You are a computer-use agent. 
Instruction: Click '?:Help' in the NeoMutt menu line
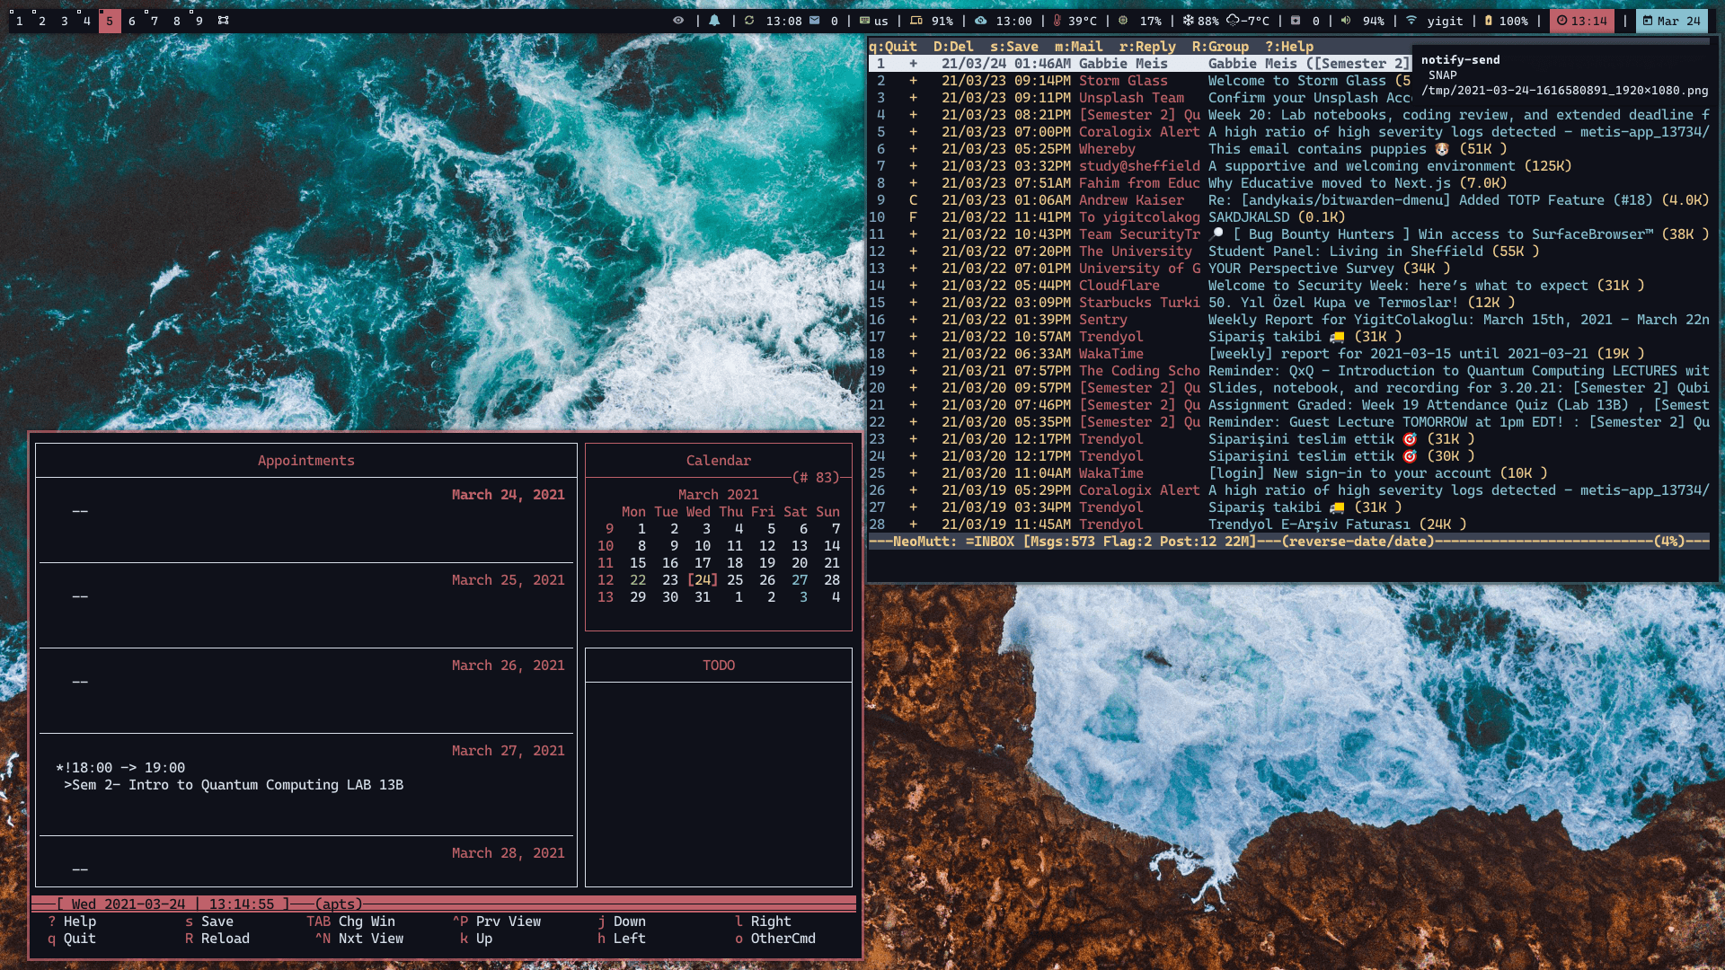[1289, 47]
